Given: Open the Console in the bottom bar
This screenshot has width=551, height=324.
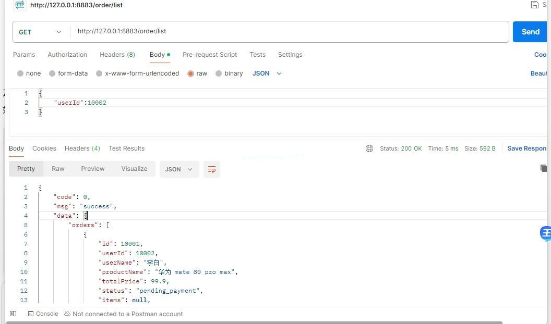Looking at the screenshot, I should point(43,314).
